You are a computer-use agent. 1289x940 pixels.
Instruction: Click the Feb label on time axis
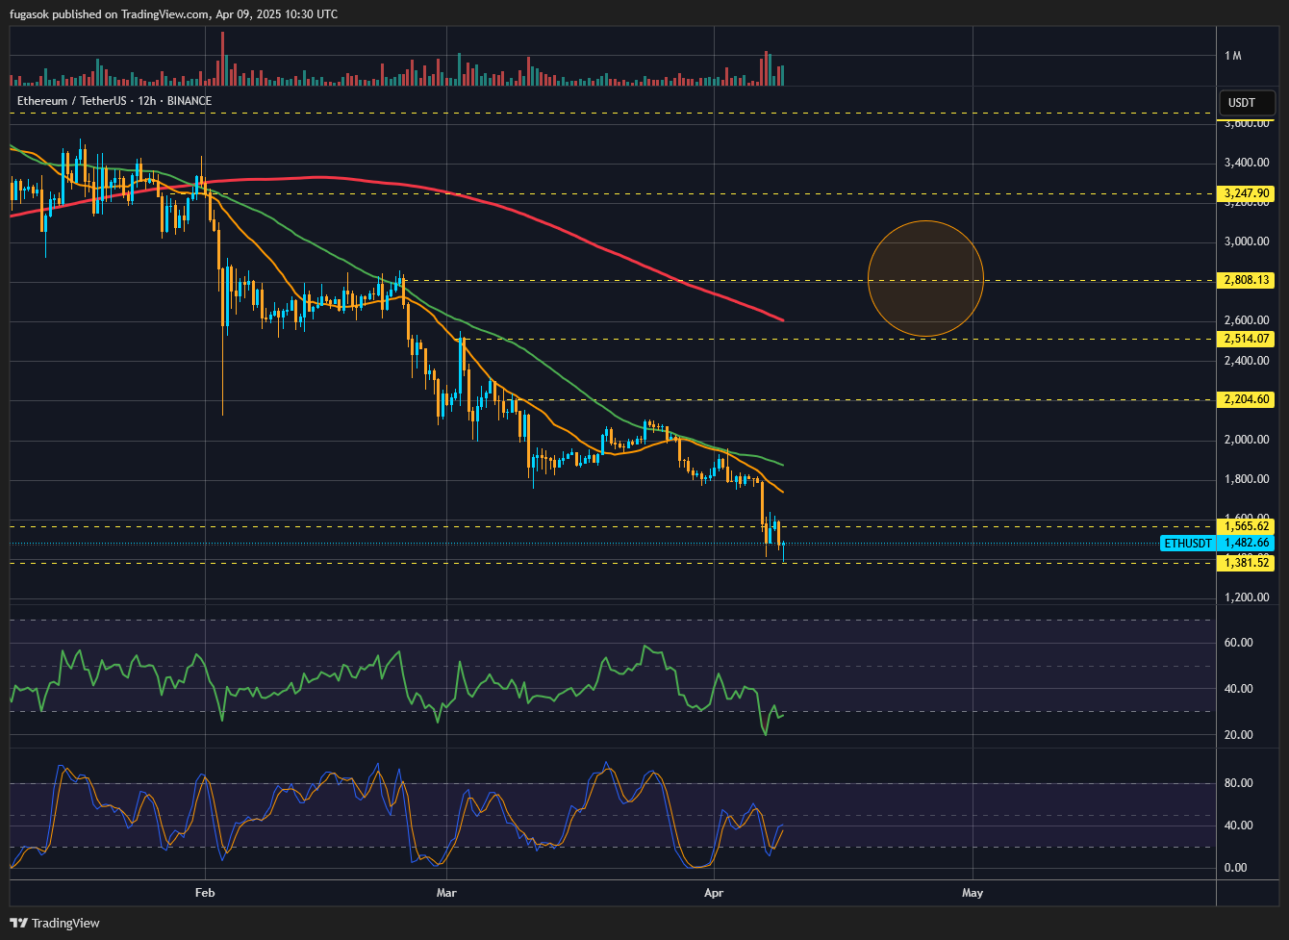point(206,893)
